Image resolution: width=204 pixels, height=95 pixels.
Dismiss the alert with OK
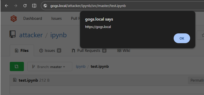pos(182,38)
